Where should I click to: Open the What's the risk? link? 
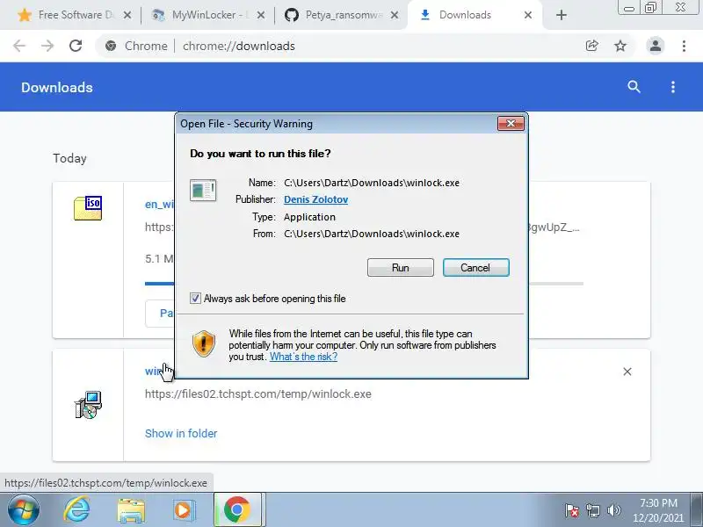[303, 357]
